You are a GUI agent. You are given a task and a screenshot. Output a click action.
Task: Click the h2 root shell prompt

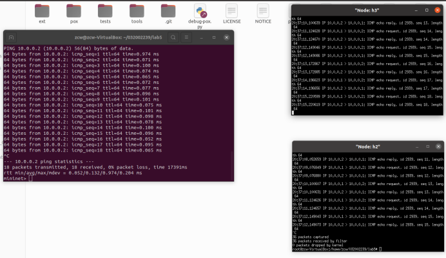337,249
